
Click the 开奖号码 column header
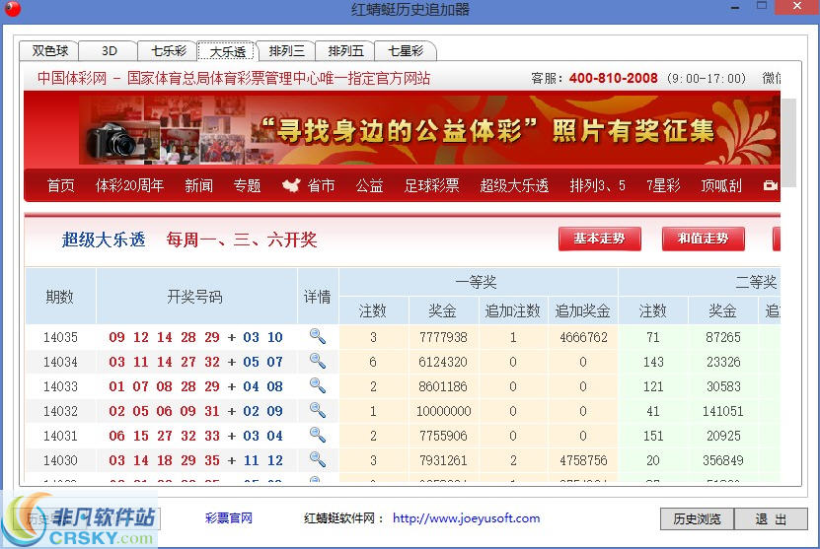pos(195,297)
